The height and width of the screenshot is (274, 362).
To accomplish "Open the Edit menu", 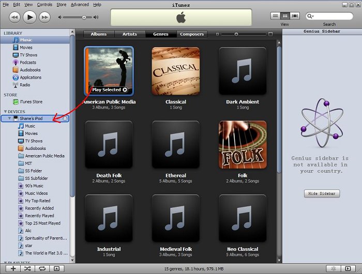I will pyautogui.click(x=17, y=5).
